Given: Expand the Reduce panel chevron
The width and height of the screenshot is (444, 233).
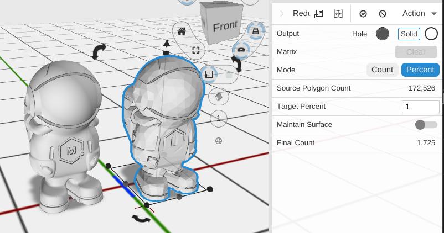Looking at the screenshot, I should pos(282,14).
